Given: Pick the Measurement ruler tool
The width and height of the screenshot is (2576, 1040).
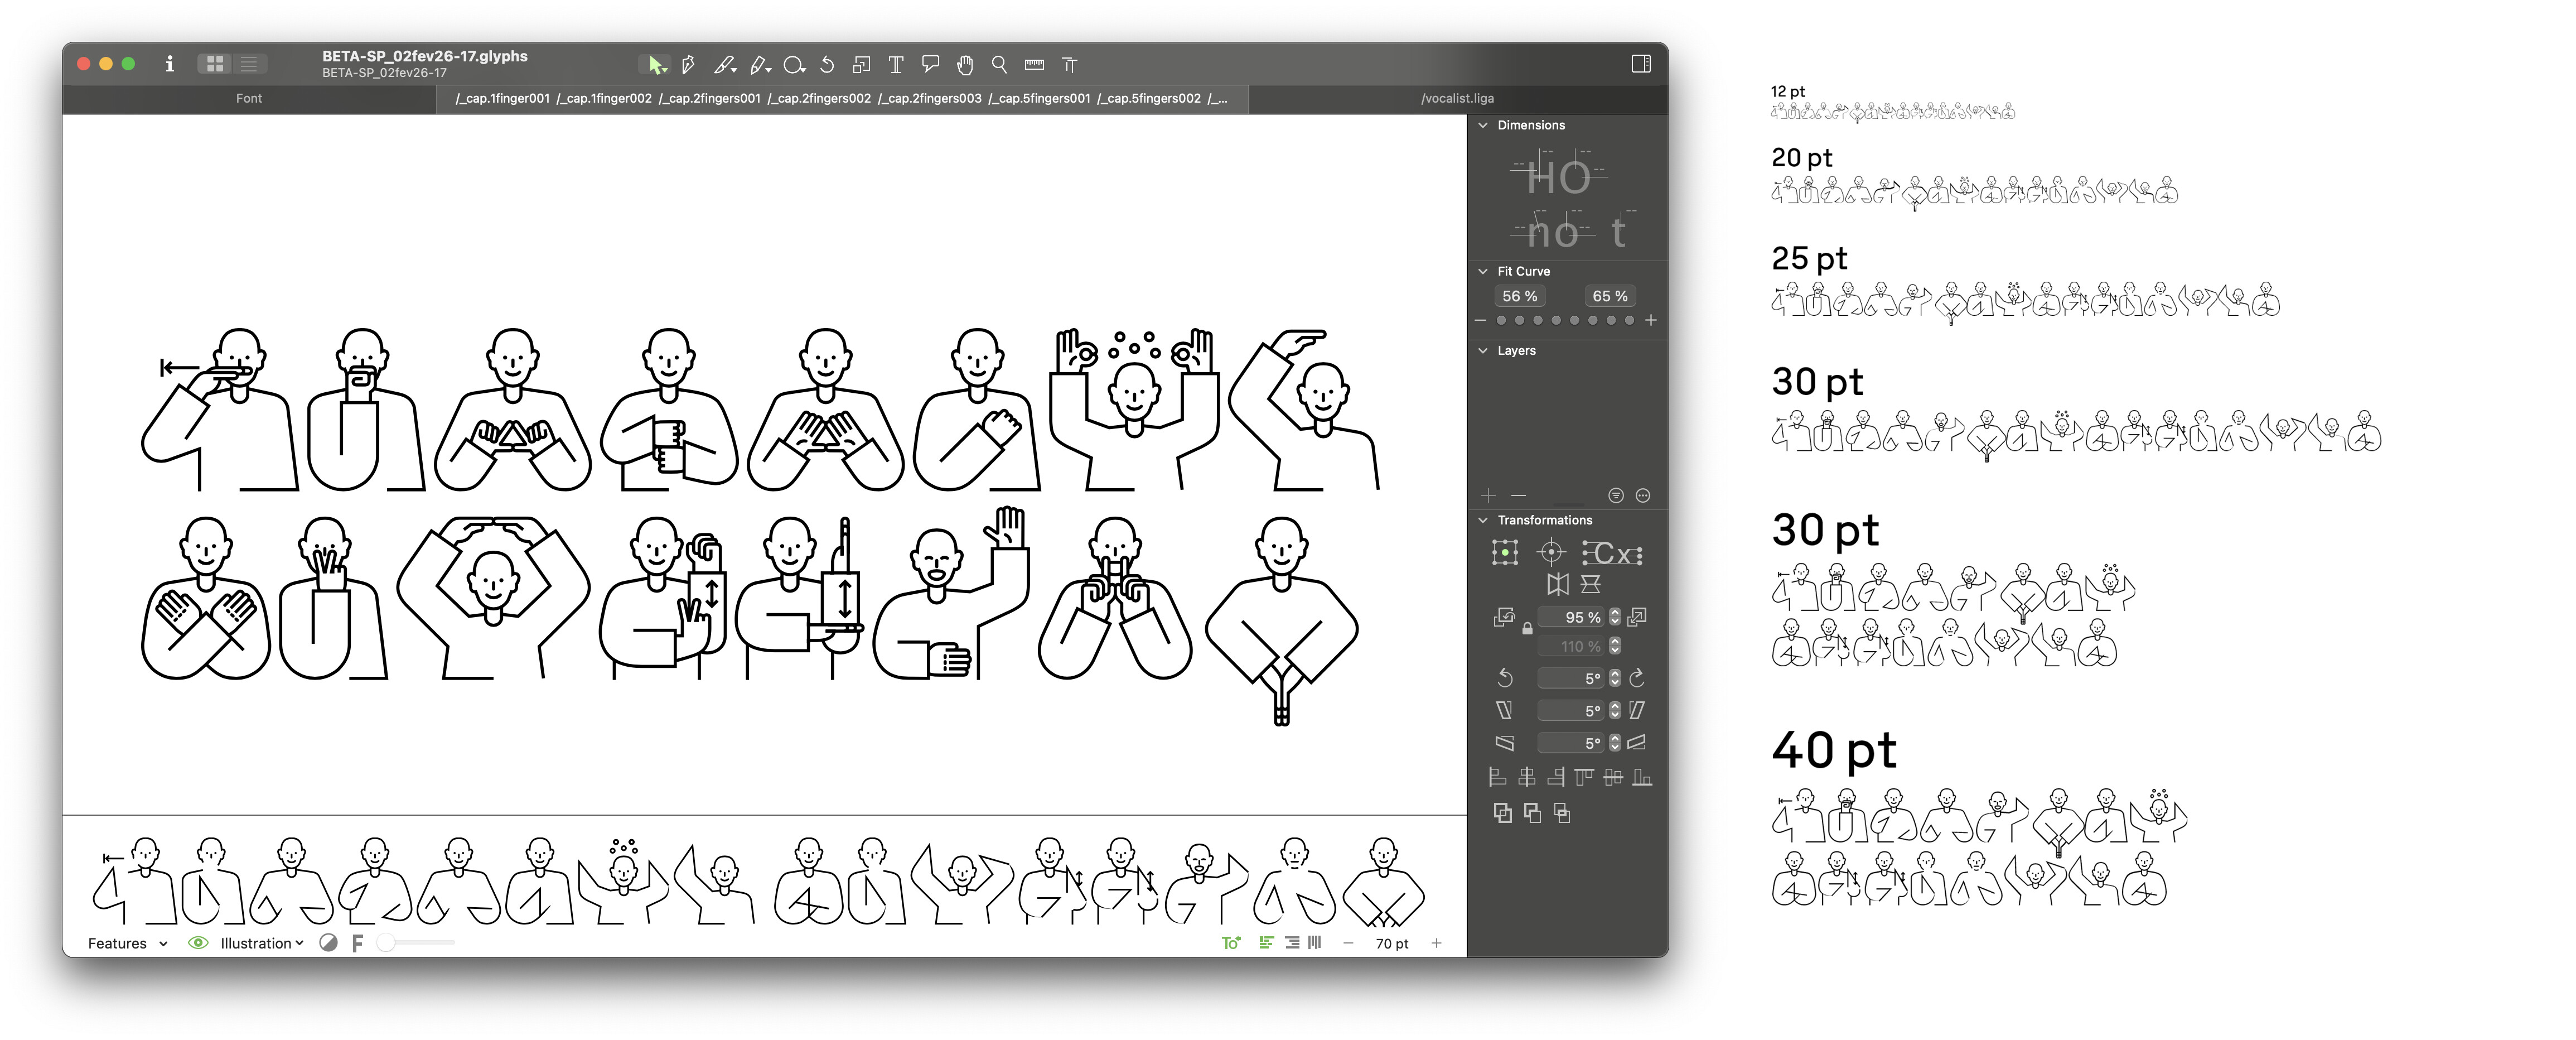Looking at the screenshot, I should click(1034, 64).
